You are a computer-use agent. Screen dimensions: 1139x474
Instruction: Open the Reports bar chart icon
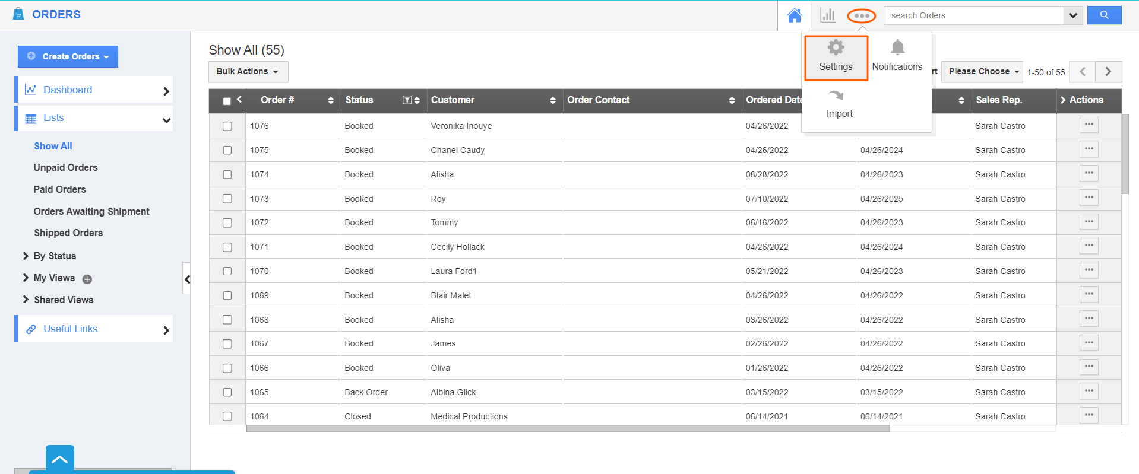(x=827, y=15)
